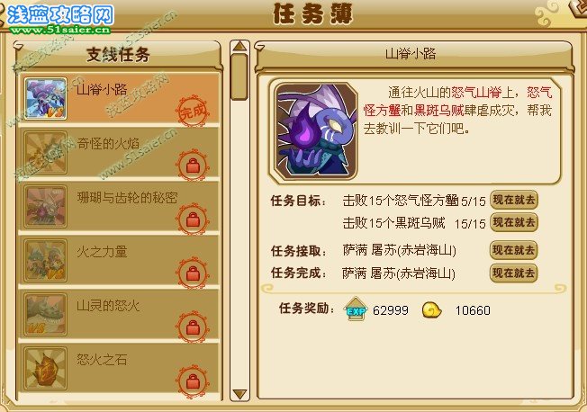Click the quest list scrollbar handle

[239, 76]
